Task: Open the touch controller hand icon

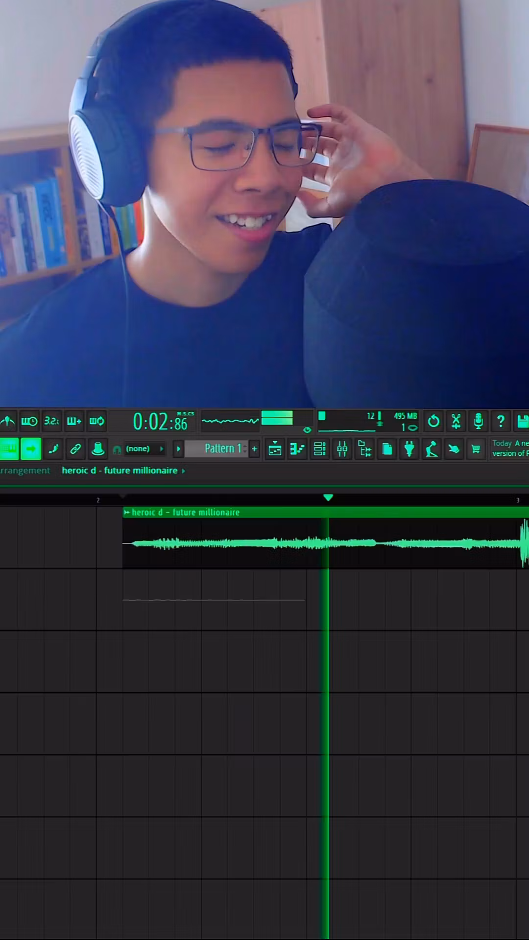Action: 454,449
